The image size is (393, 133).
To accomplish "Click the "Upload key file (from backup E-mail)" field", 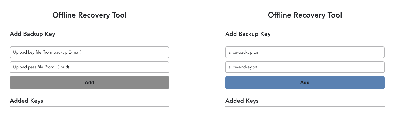I will click(89, 52).
